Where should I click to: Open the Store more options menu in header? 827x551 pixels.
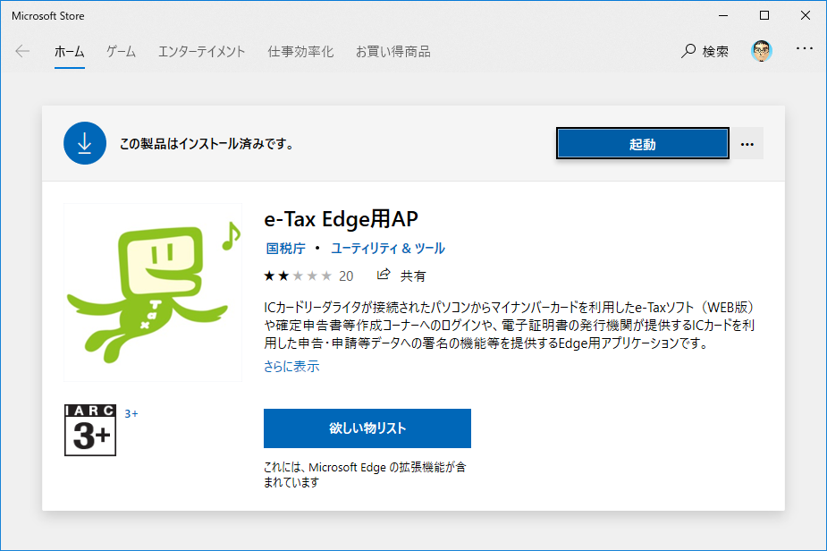coord(805,48)
